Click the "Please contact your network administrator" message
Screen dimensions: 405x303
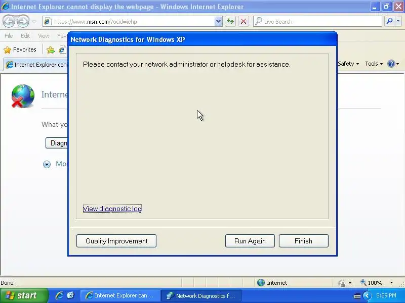(186, 64)
